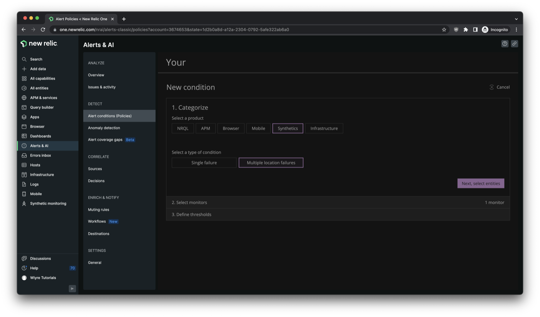Select the Infrastructure product option

(324, 128)
